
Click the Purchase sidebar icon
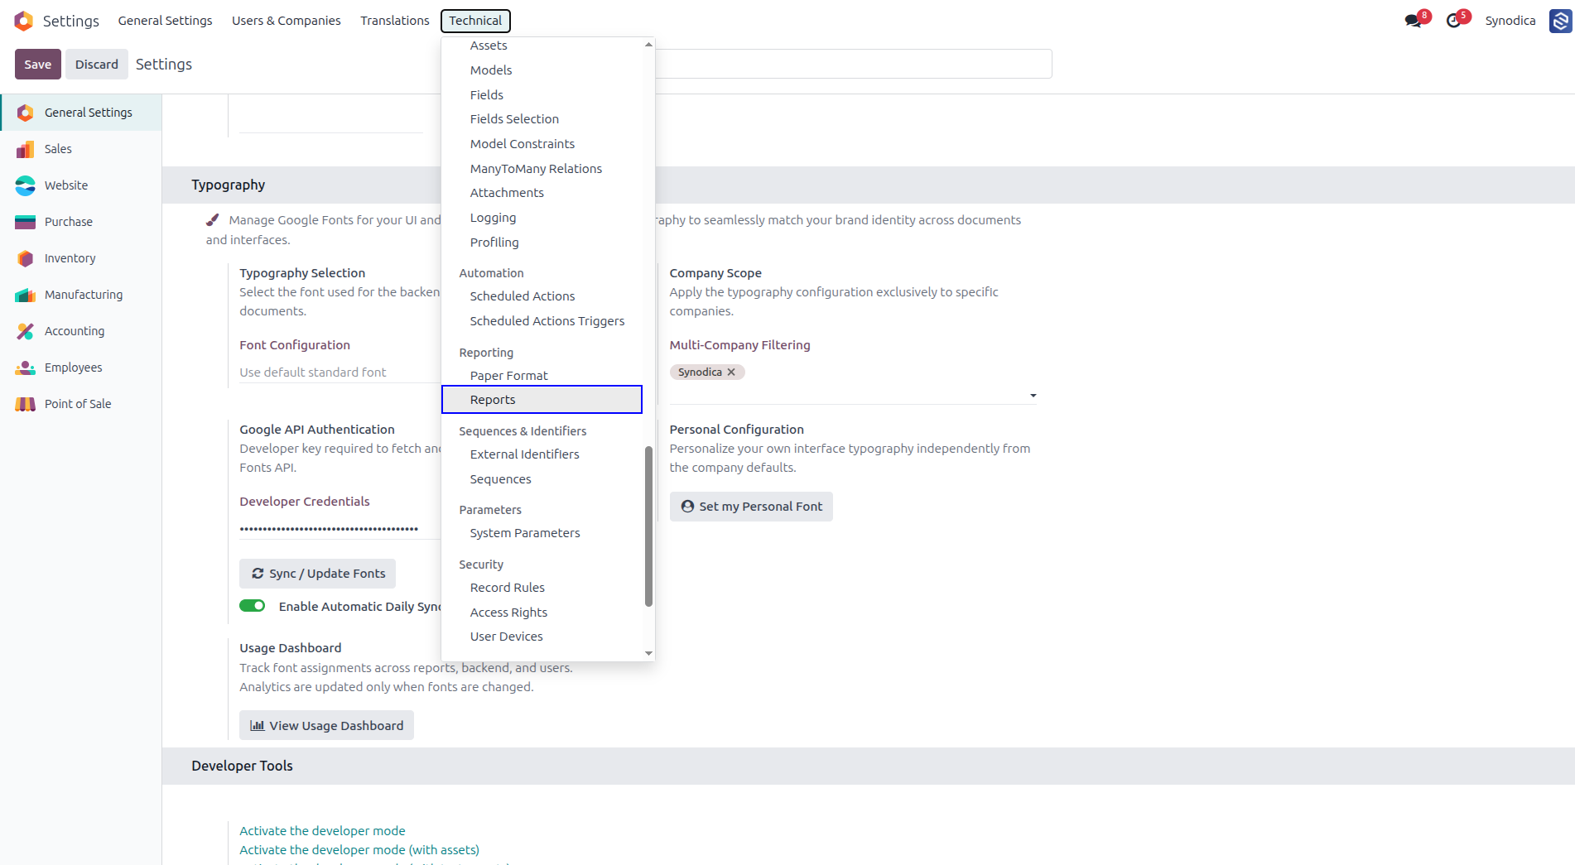pyautogui.click(x=26, y=222)
